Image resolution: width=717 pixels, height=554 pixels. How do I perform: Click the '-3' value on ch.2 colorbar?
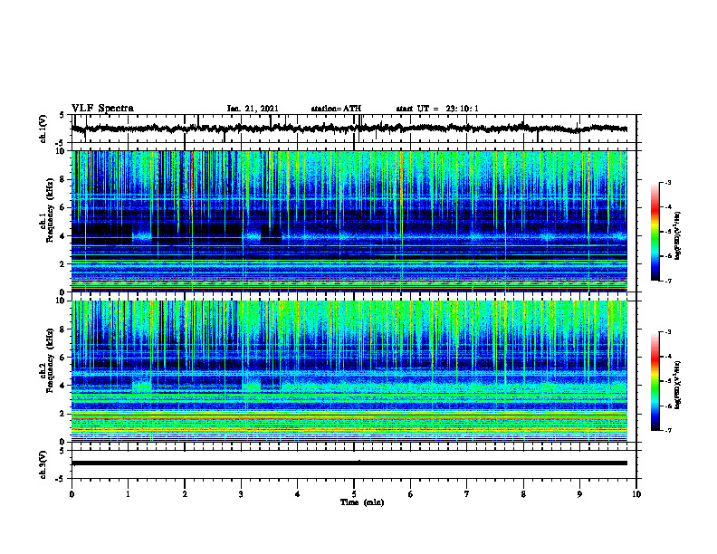(667, 332)
